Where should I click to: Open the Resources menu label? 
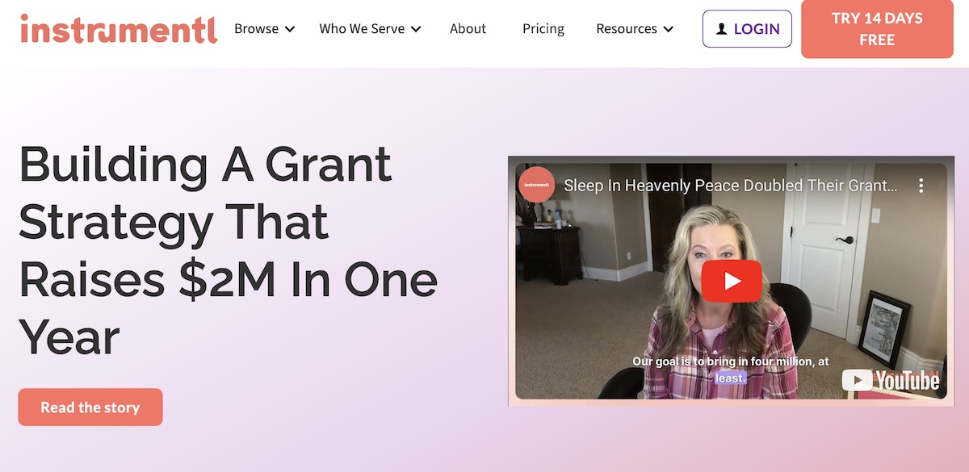pyautogui.click(x=627, y=29)
